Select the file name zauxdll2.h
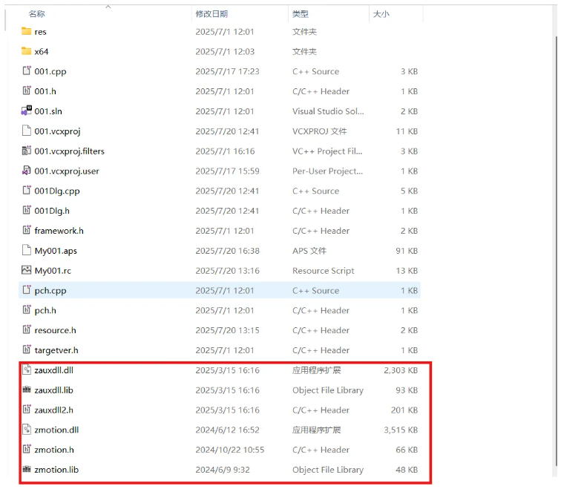This screenshot has width=561, height=489. (53, 410)
